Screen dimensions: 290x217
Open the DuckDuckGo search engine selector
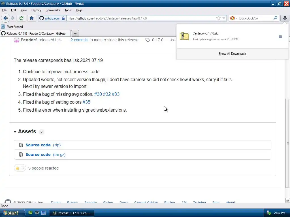point(234,18)
